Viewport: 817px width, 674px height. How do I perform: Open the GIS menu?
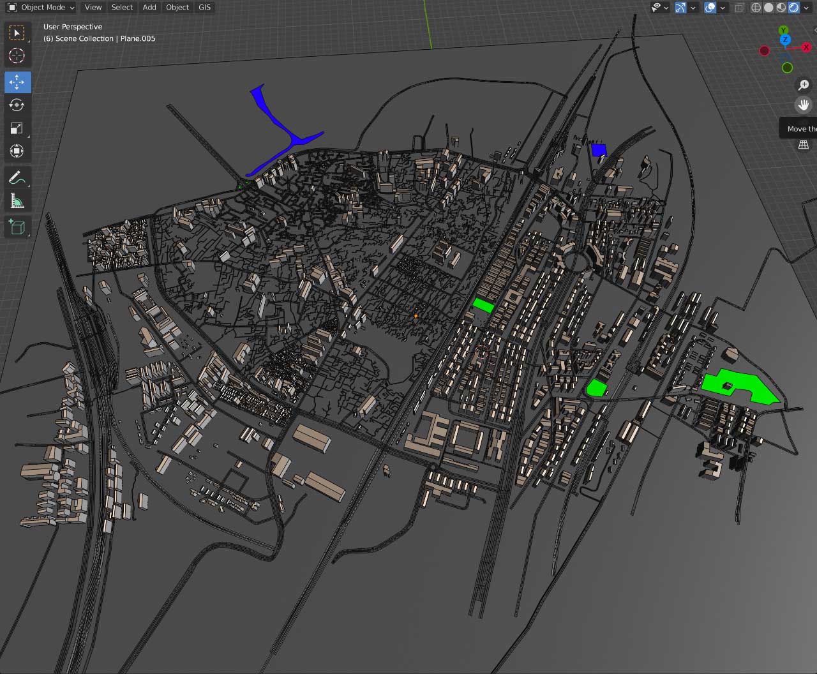click(x=204, y=8)
